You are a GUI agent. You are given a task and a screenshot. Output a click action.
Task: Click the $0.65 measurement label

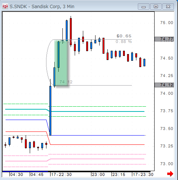124,36
